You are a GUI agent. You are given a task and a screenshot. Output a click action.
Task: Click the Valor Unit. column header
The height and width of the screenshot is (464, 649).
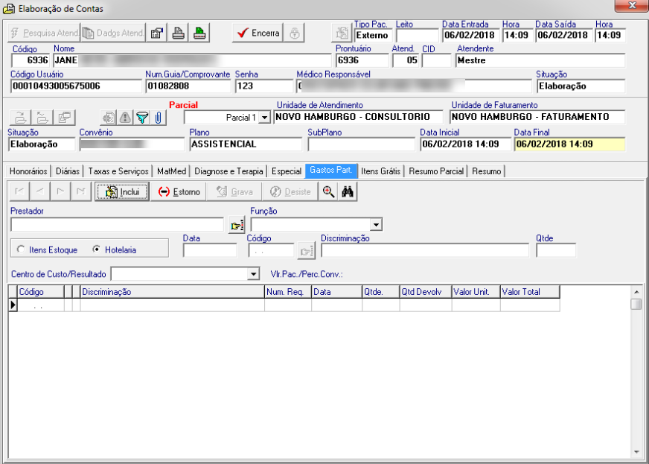click(476, 292)
